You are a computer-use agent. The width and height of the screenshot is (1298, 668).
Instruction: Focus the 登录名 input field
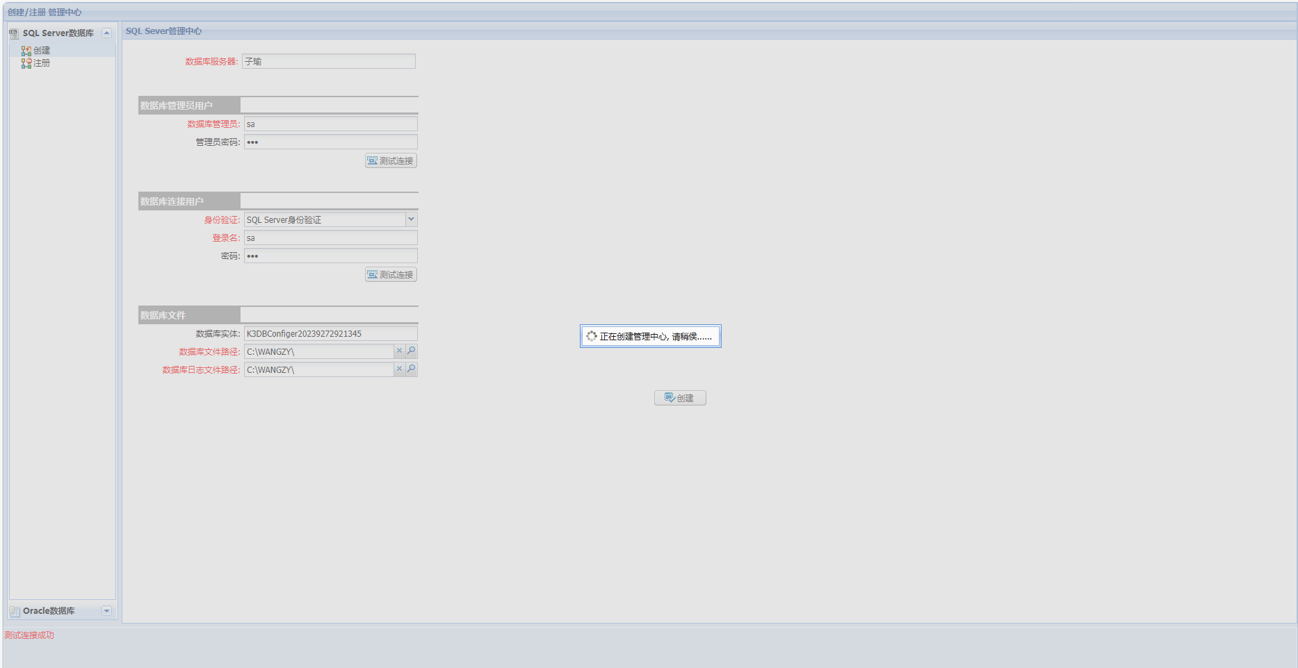coord(331,237)
